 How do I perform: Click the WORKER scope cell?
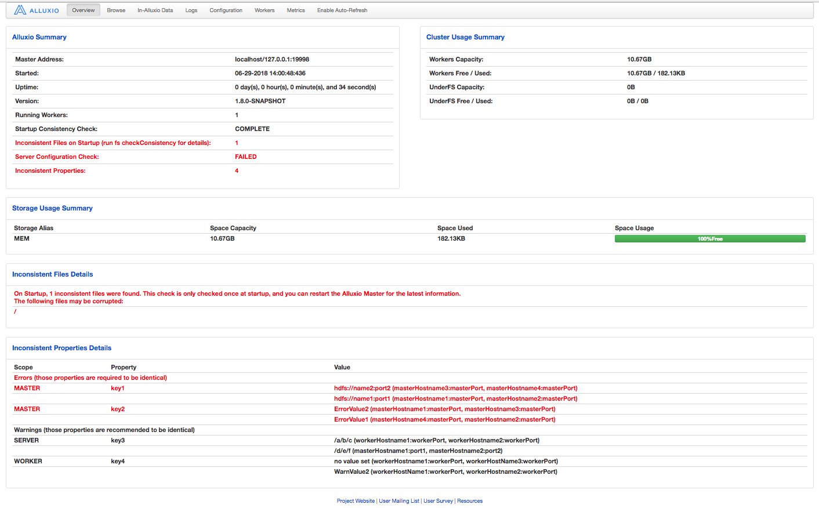pyautogui.click(x=28, y=461)
